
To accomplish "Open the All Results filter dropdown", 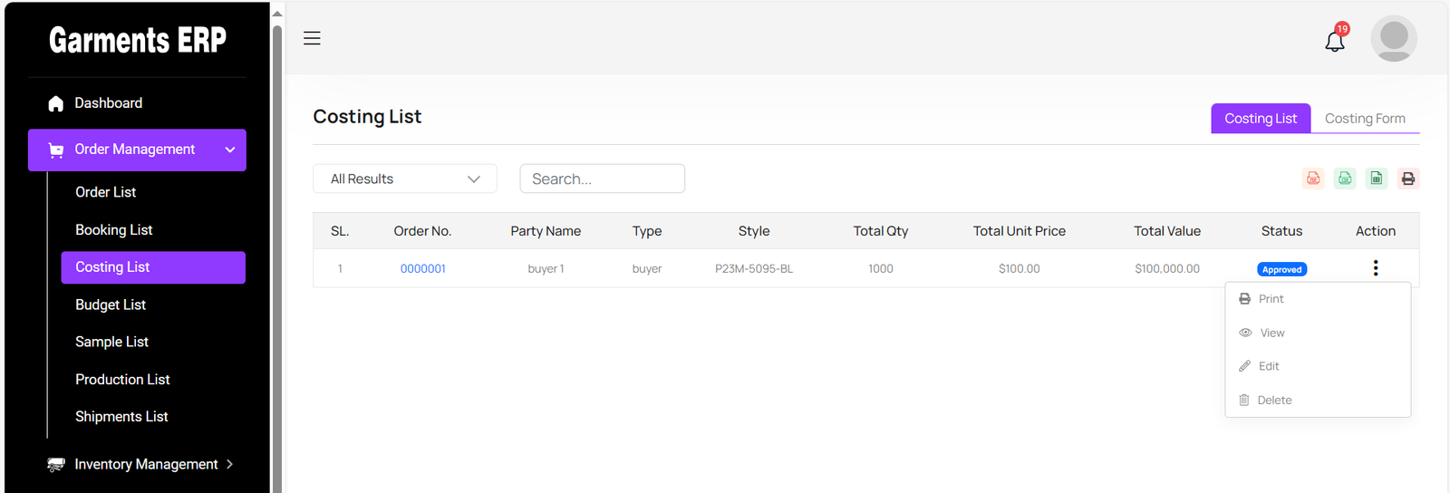I will point(404,179).
